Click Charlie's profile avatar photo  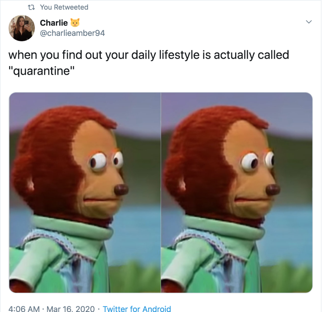pos(22,28)
